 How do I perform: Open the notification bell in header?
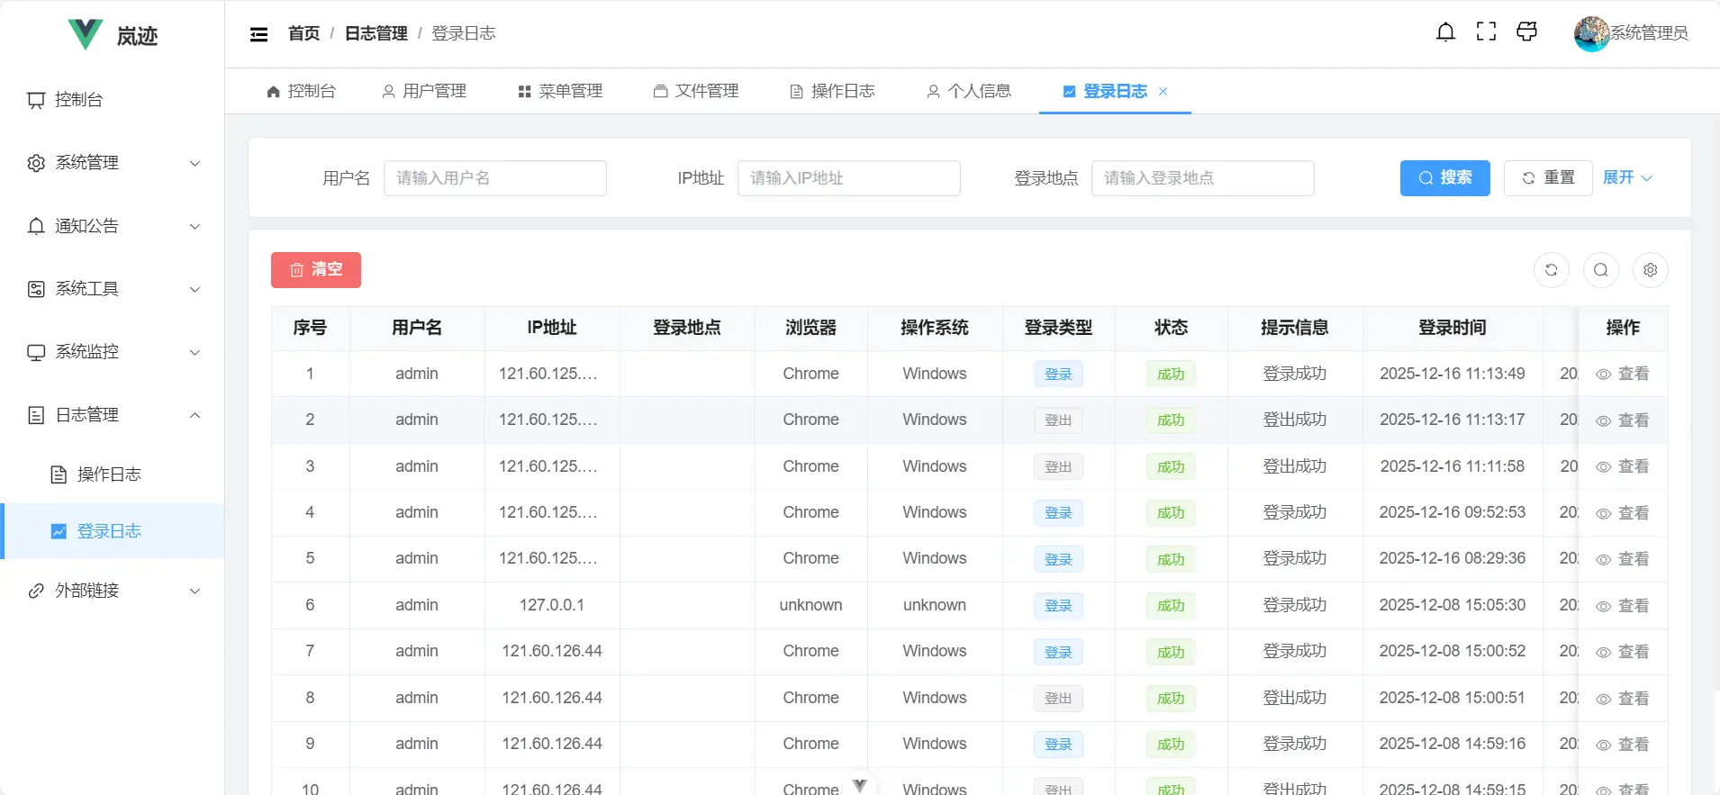[1445, 32]
